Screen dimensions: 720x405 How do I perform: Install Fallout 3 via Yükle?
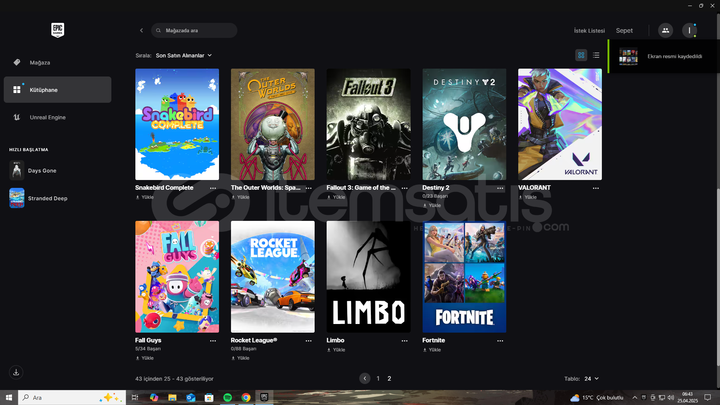point(336,197)
